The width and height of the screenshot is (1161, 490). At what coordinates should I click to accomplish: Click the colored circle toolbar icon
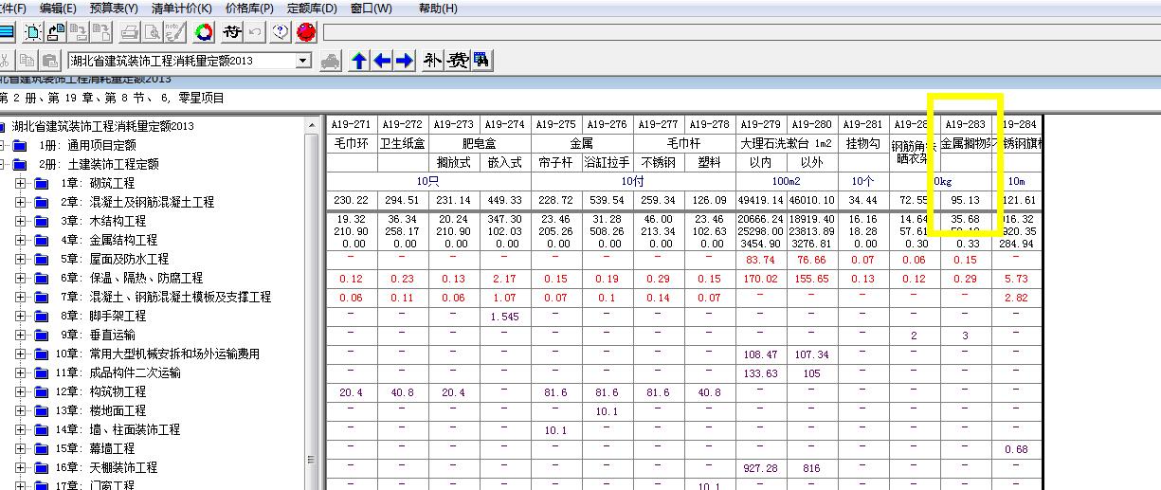204,31
